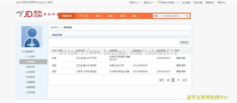Click region 河北省 唐山市 开平区
The height and width of the screenshot is (103, 237).
(x=86, y=58)
